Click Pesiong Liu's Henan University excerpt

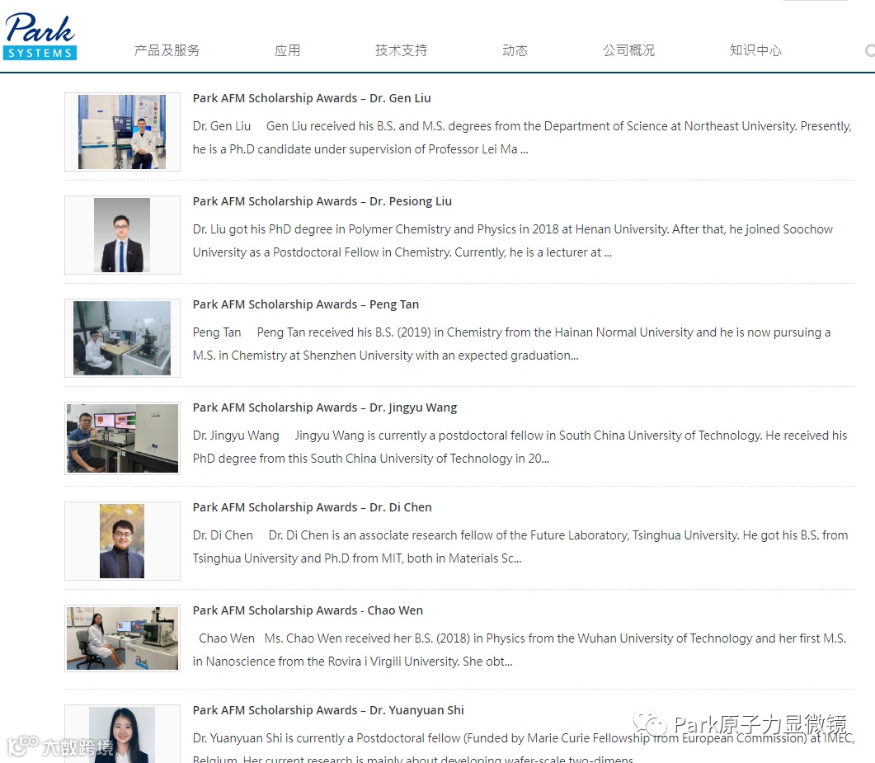click(x=512, y=241)
